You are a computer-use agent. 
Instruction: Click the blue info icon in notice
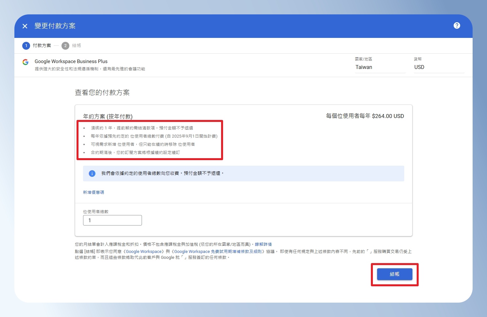tap(92, 174)
